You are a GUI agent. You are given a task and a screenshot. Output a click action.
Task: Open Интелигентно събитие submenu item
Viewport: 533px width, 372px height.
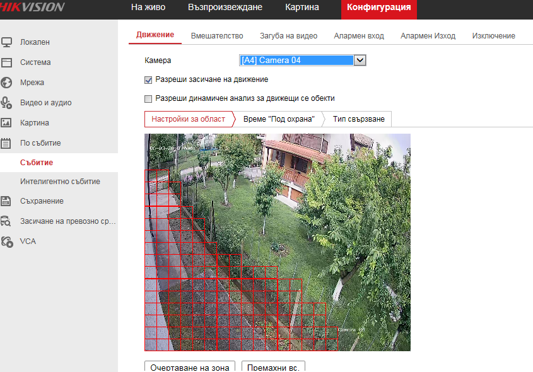click(60, 182)
